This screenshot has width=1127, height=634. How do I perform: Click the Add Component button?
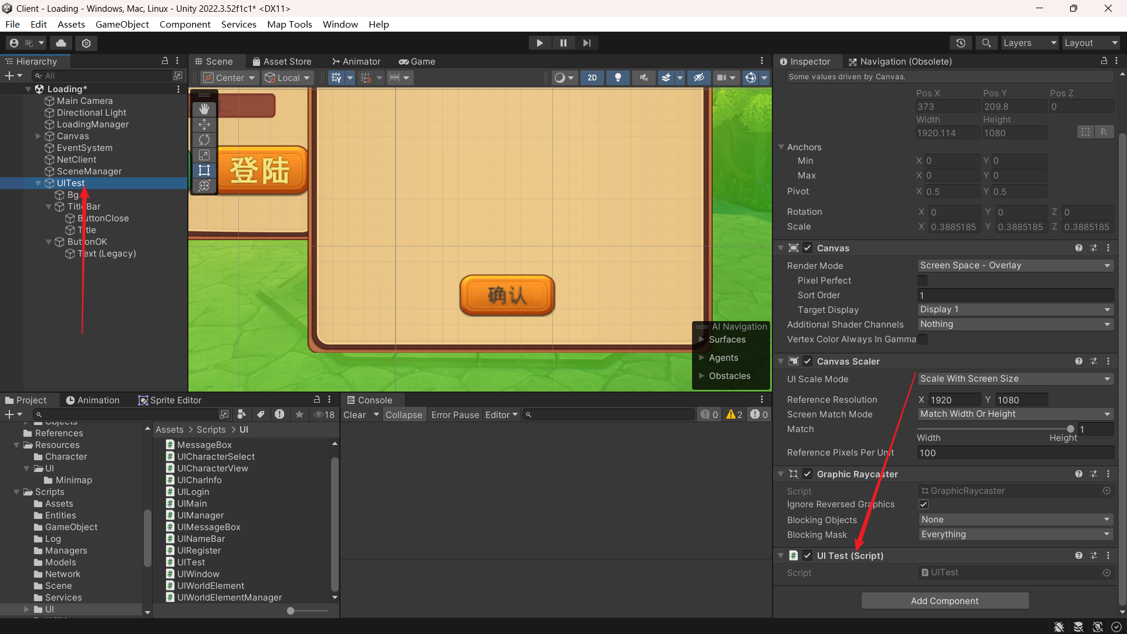(944, 601)
